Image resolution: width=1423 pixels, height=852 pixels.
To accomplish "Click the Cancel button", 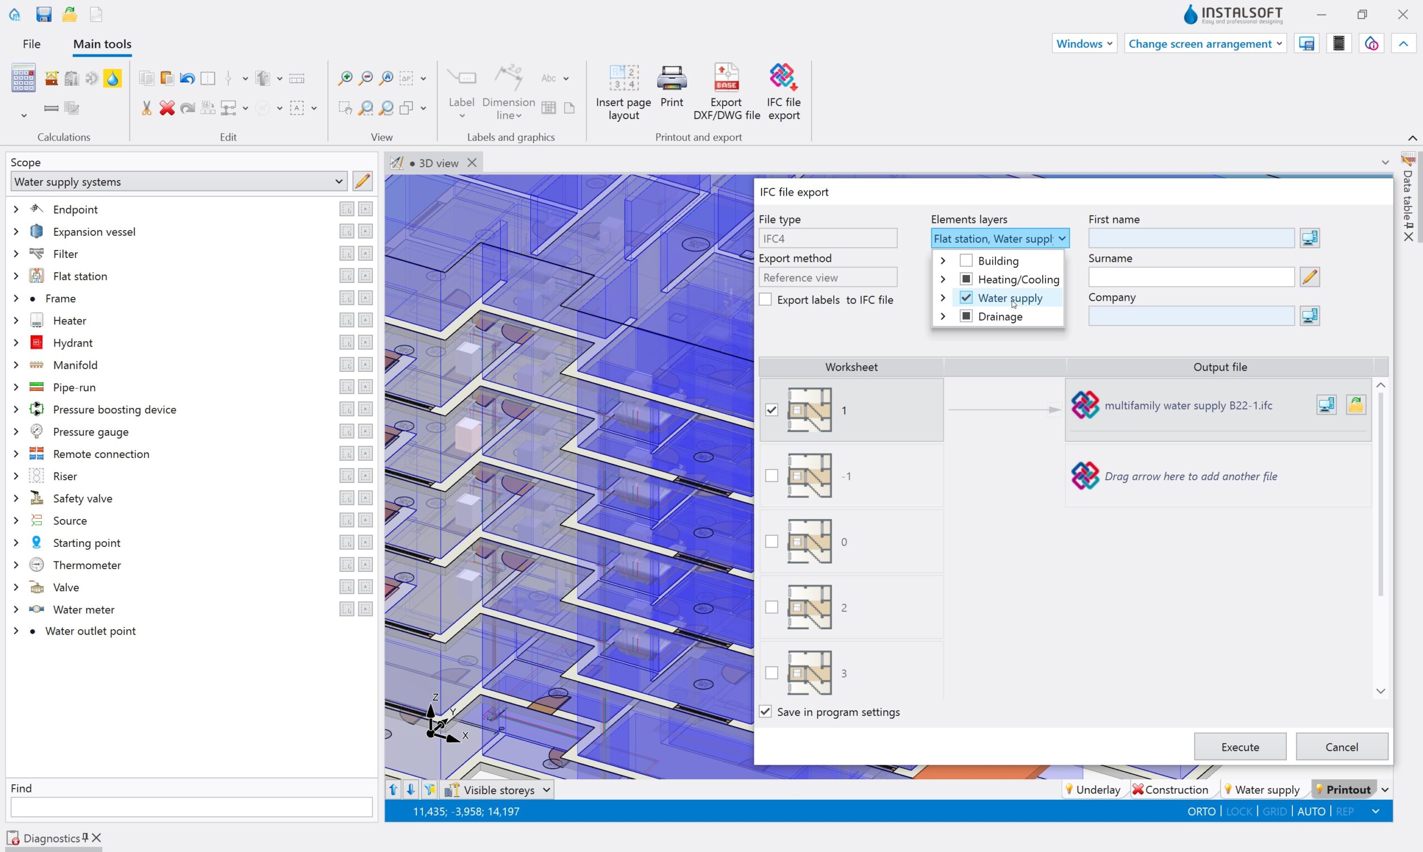I will (x=1341, y=747).
